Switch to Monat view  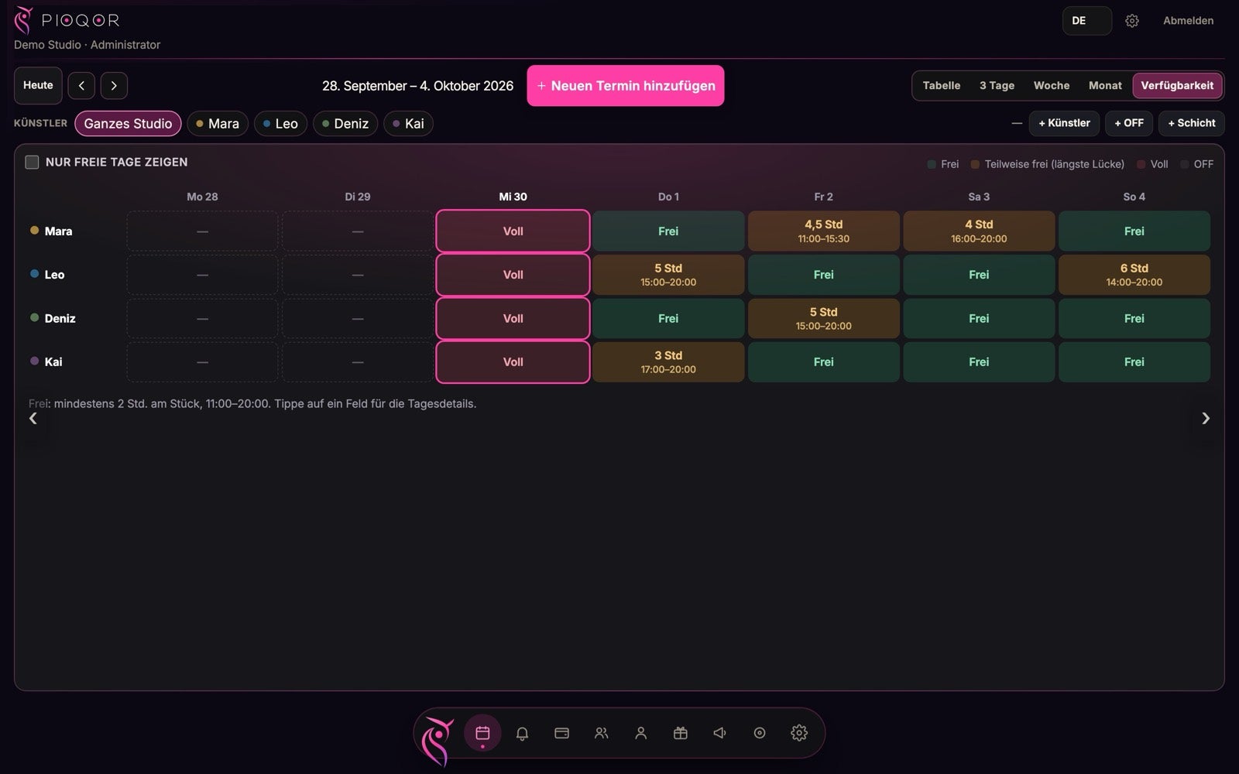pos(1105,85)
